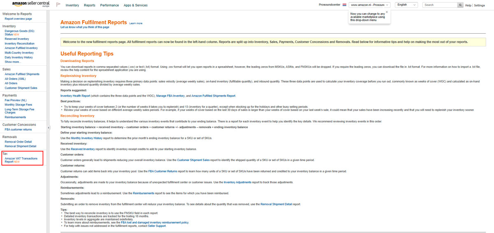Open Fee Preview (NL) report
Image resolution: width=494 pixels, height=233 pixels.
[16, 100]
